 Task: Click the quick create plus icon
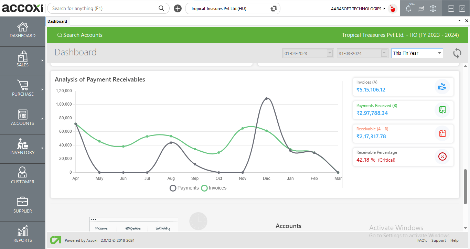[178, 9]
